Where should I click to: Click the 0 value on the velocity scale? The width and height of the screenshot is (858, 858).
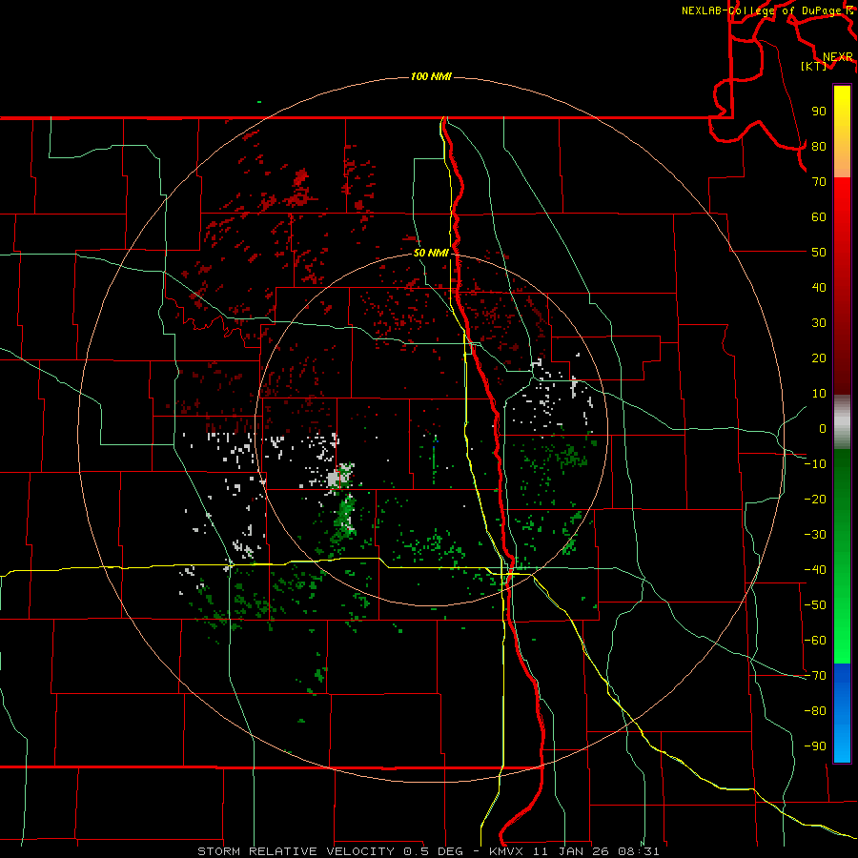pyautogui.click(x=823, y=429)
